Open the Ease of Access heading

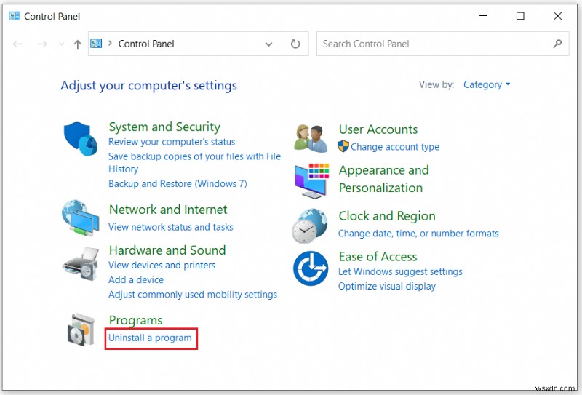point(378,257)
